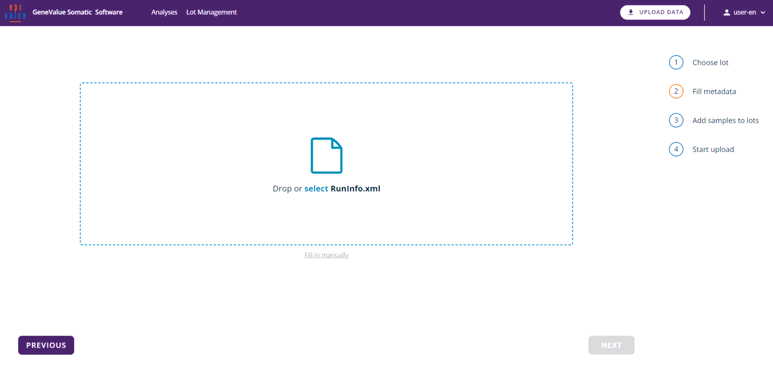Image resolution: width=773 pixels, height=372 pixels.
Task: Click the "Choose lot" step label
Action: (x=710, y=62)
